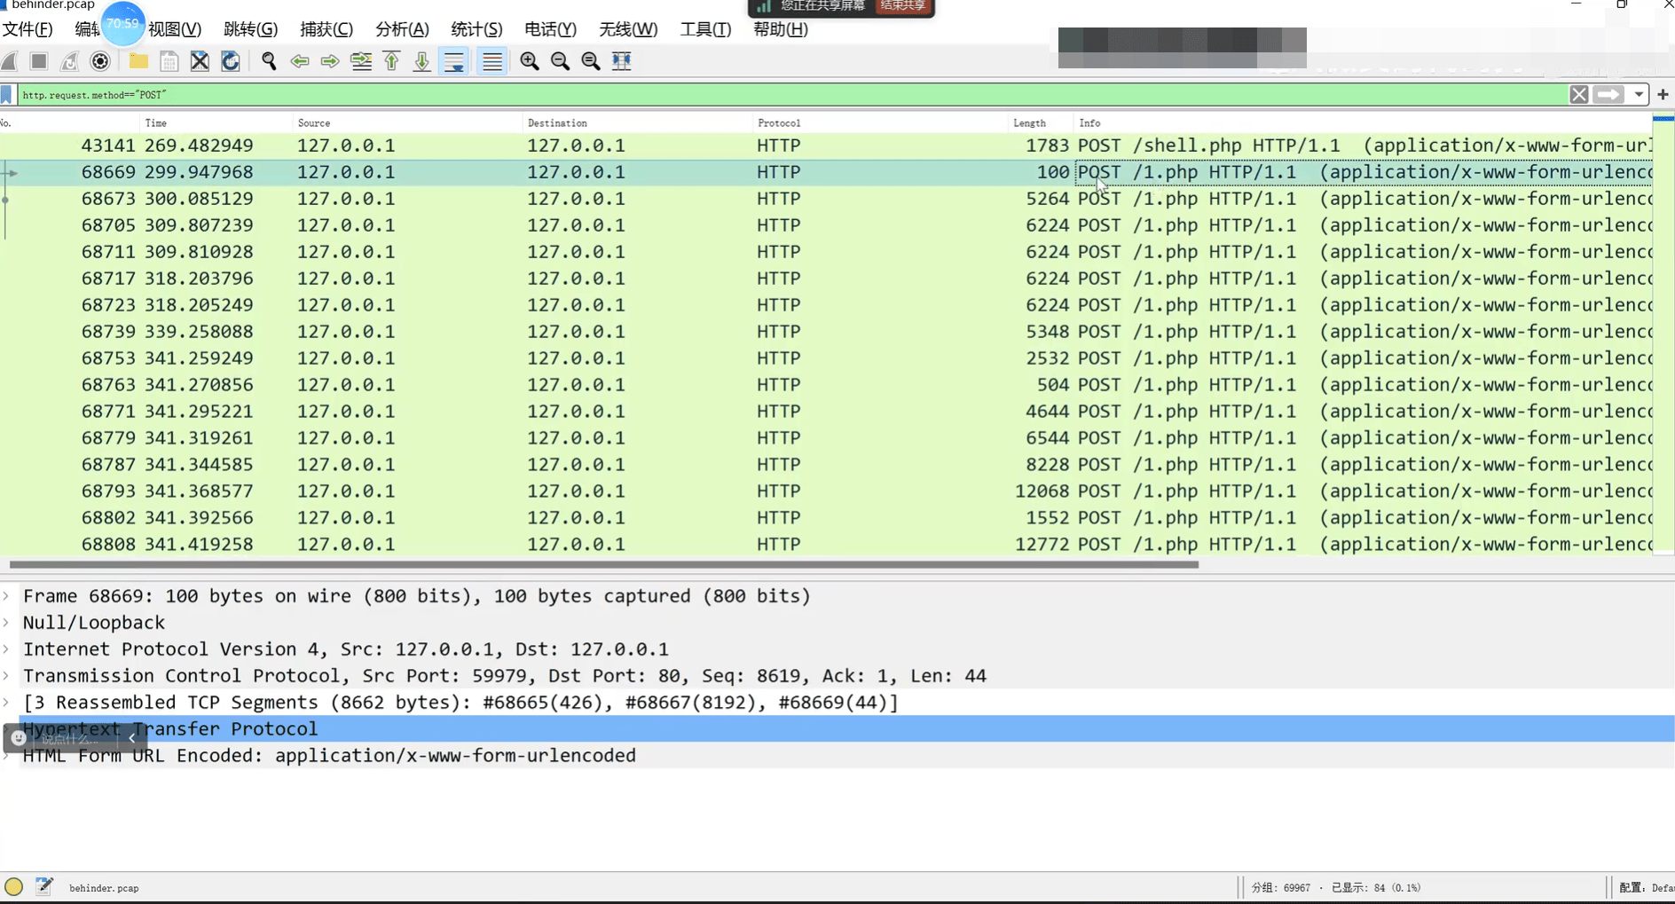Apply the display filter arrow
This screenshot has width=1675, height=904.
pos(1608,95)
